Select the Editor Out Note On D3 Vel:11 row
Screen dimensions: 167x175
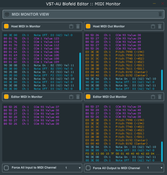coord(121,157)
